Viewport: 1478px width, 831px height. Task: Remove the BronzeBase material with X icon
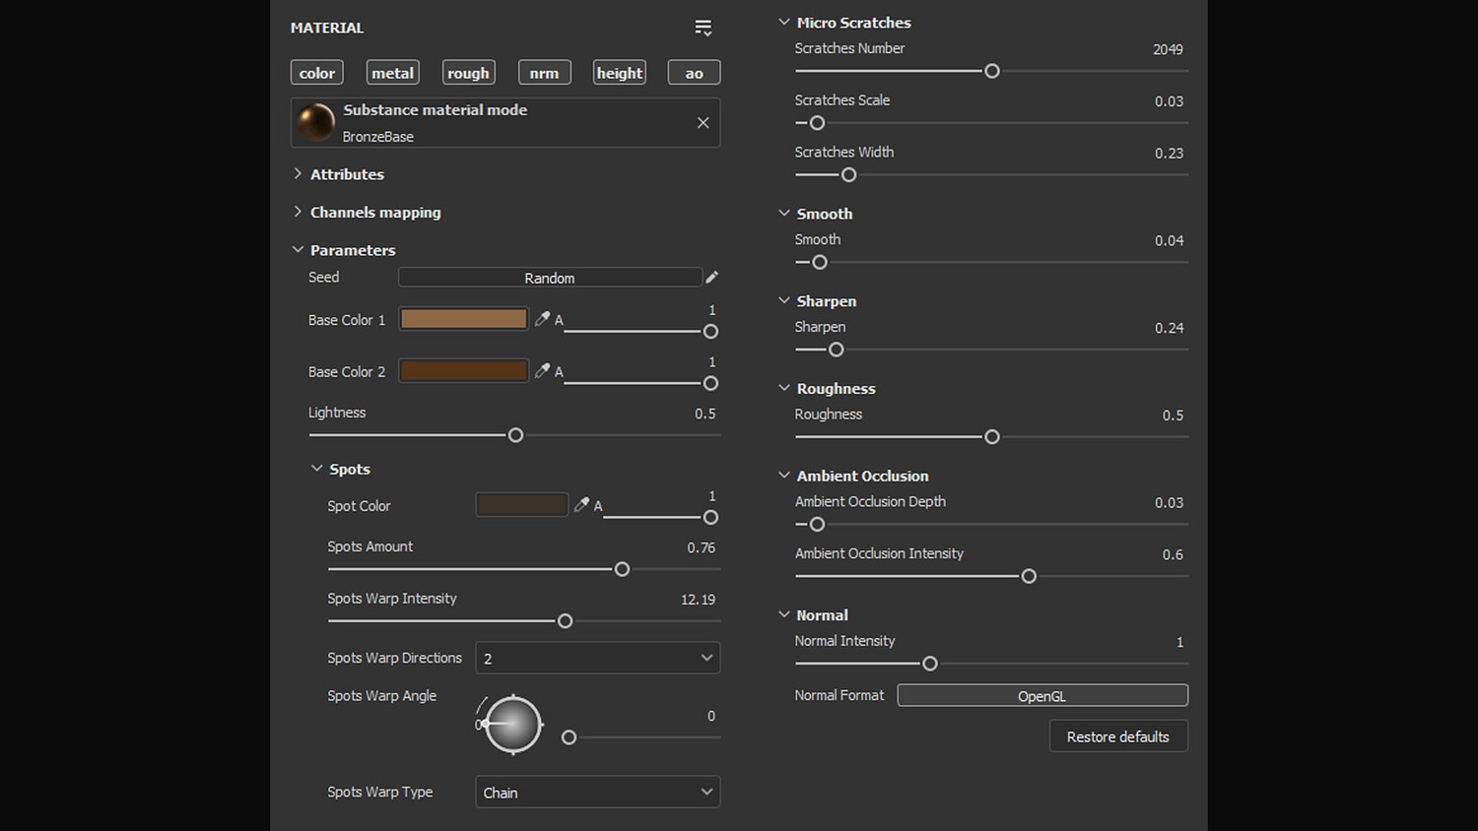tap(703, 123)
